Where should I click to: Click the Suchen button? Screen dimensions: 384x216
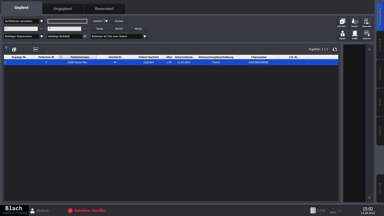point(119,21)
